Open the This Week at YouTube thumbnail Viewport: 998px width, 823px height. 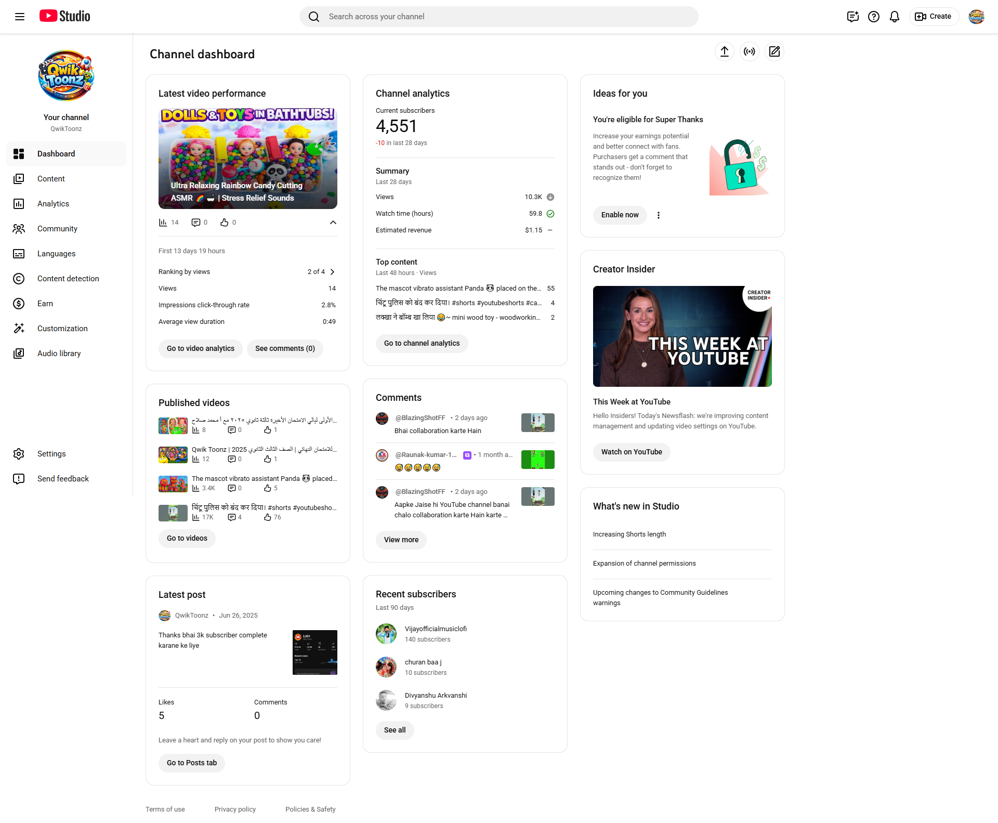[682, 336]
